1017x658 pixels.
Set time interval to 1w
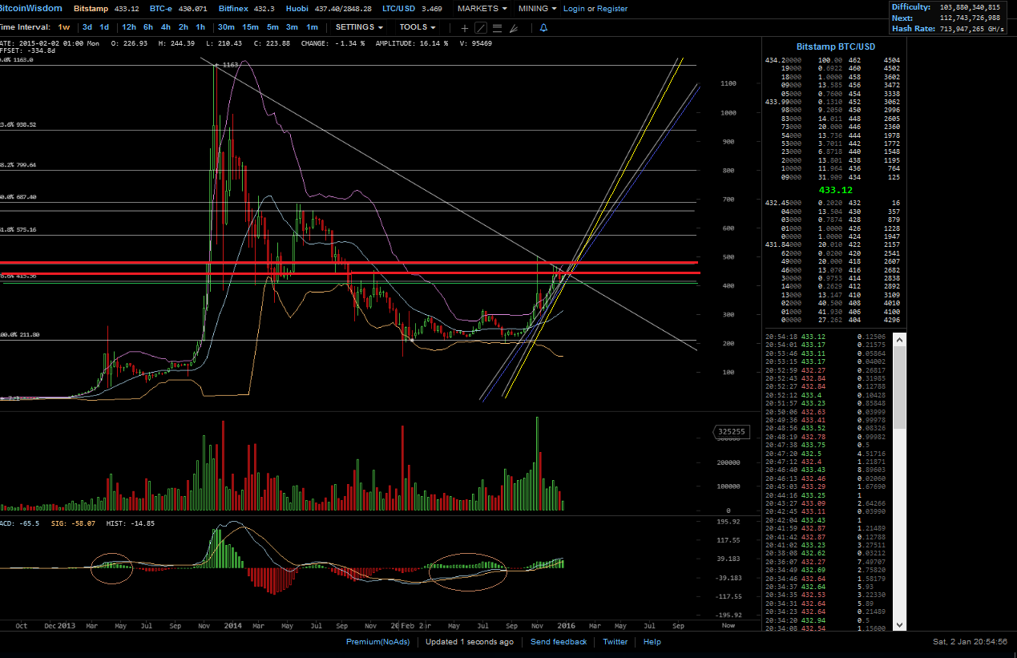pyautogui.click(x=63, y=27)
